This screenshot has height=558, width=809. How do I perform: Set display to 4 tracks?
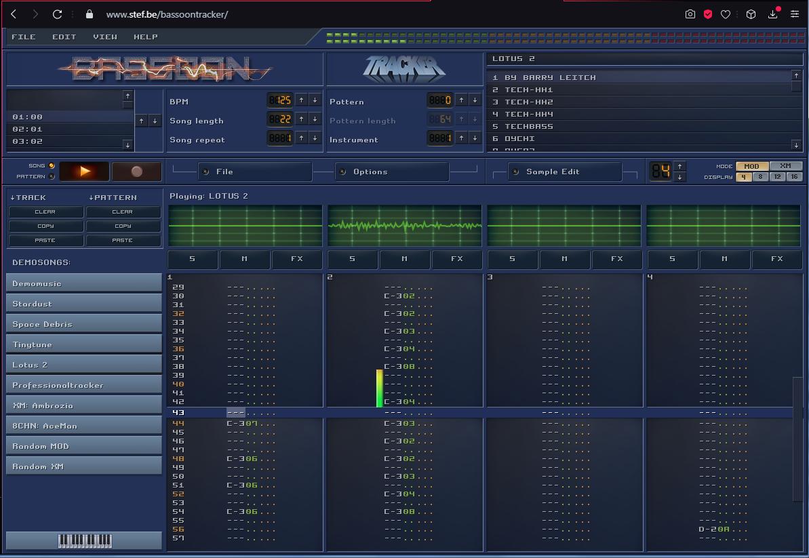[743, 177]
